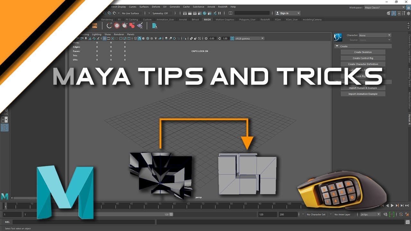Toggle the loop playback icon
This screenshot has height=231, width=411.
386,214
